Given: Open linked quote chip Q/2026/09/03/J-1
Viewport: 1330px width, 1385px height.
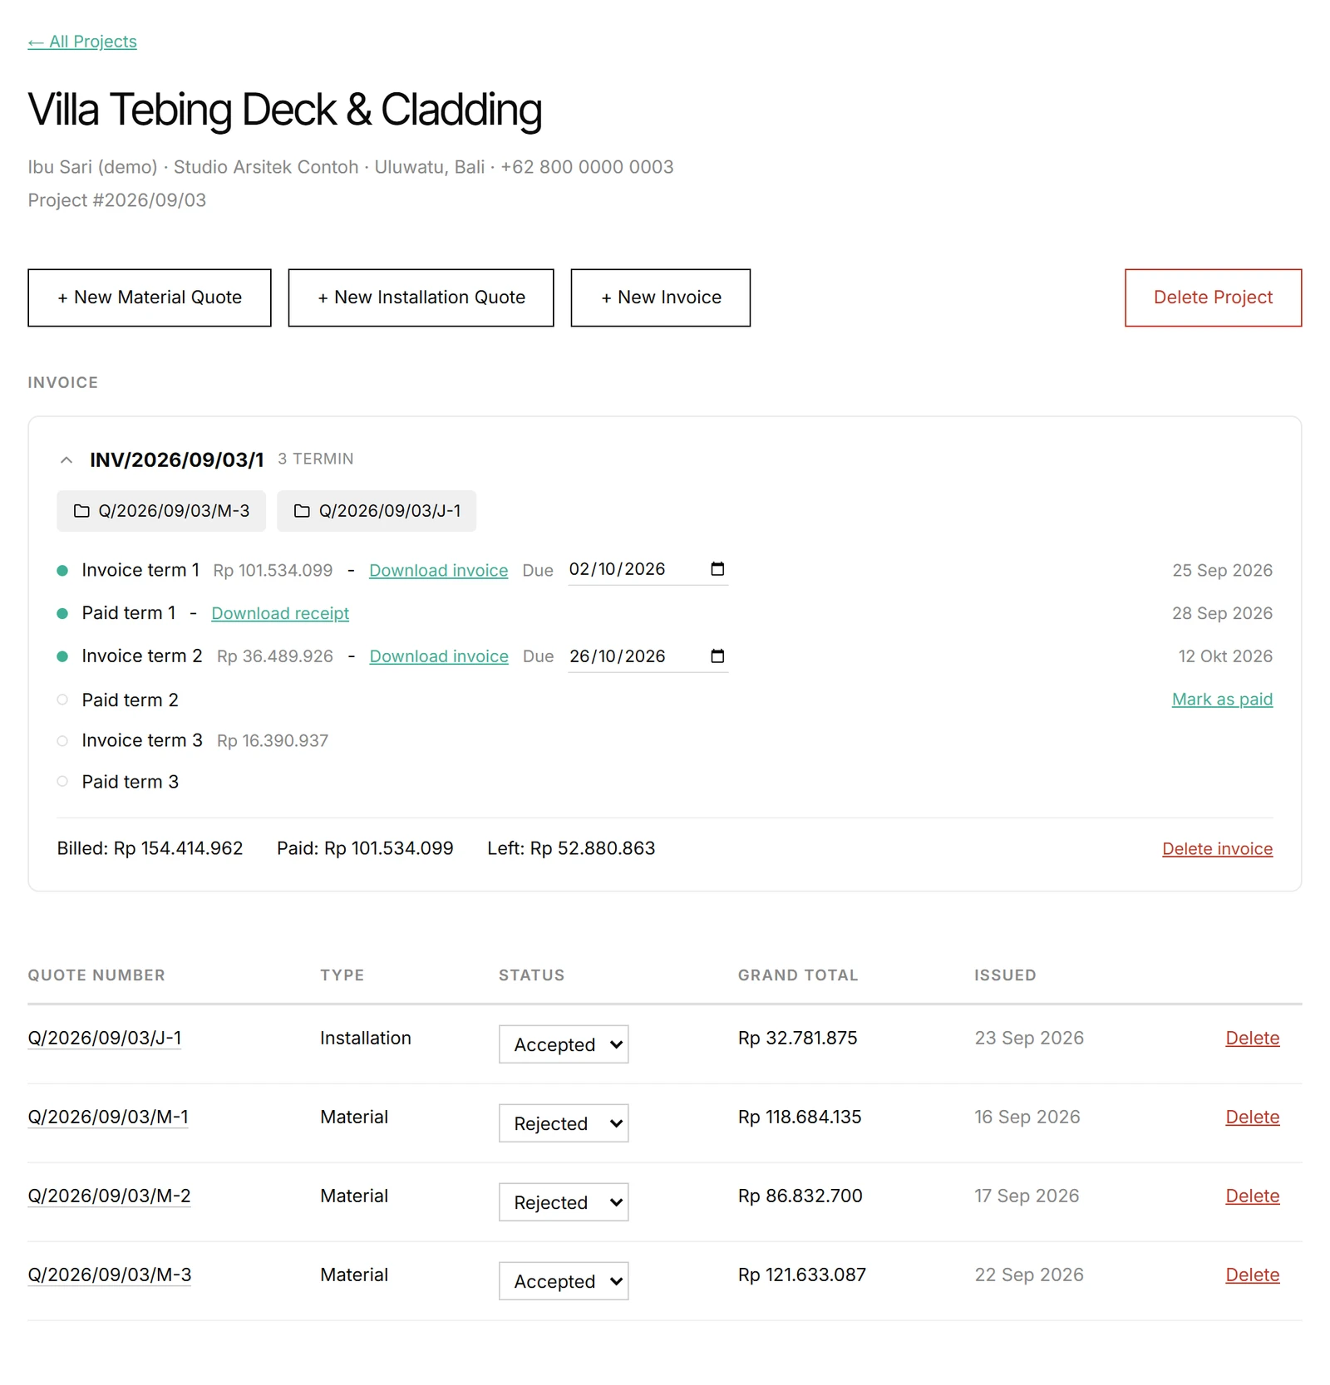Looking at the screenshot, I should click(377, 511).
